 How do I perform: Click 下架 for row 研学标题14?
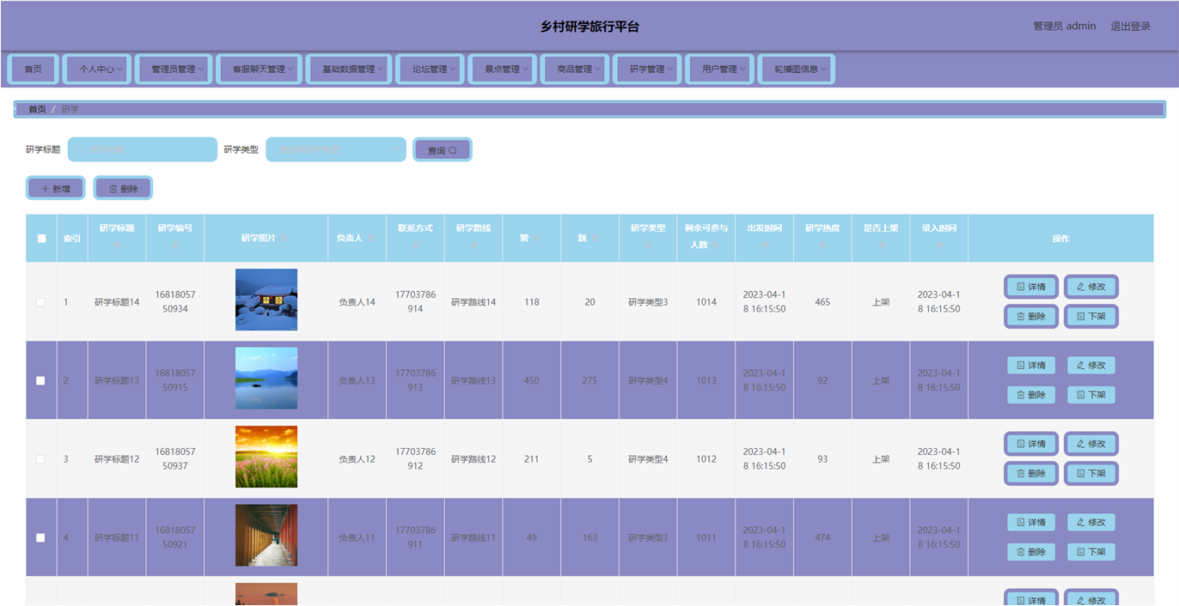(x=1091, y=316)
